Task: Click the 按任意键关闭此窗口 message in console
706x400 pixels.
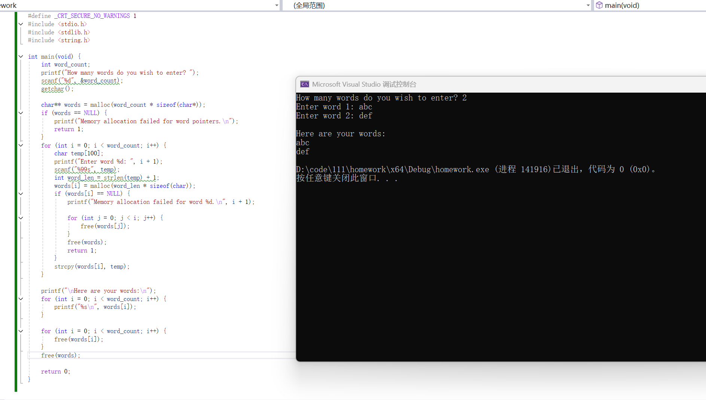Action: [x=347, y=179]
